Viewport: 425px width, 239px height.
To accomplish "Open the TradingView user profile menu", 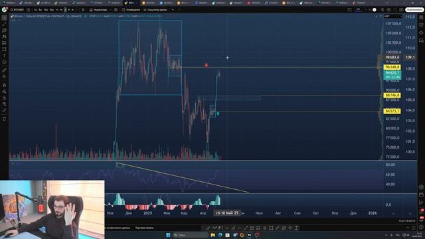I will click(5, 9).
